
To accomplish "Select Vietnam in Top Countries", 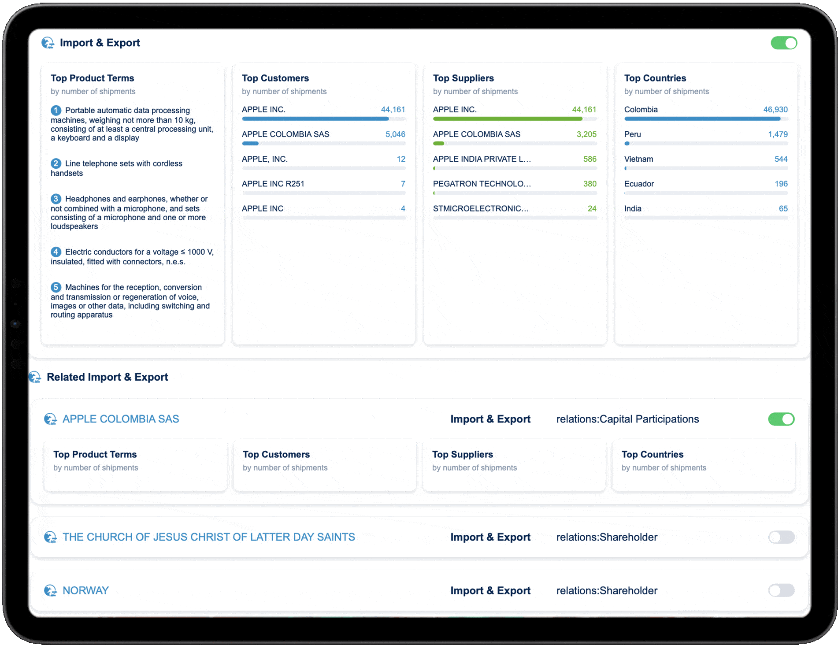I will 639,159.
